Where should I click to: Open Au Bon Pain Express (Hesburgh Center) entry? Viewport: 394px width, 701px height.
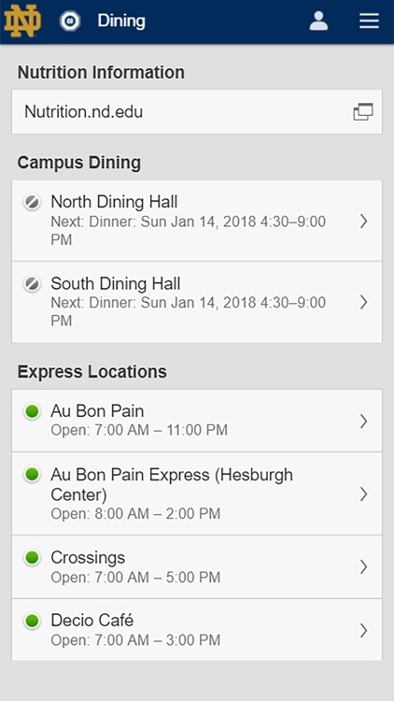pos(197,494)
